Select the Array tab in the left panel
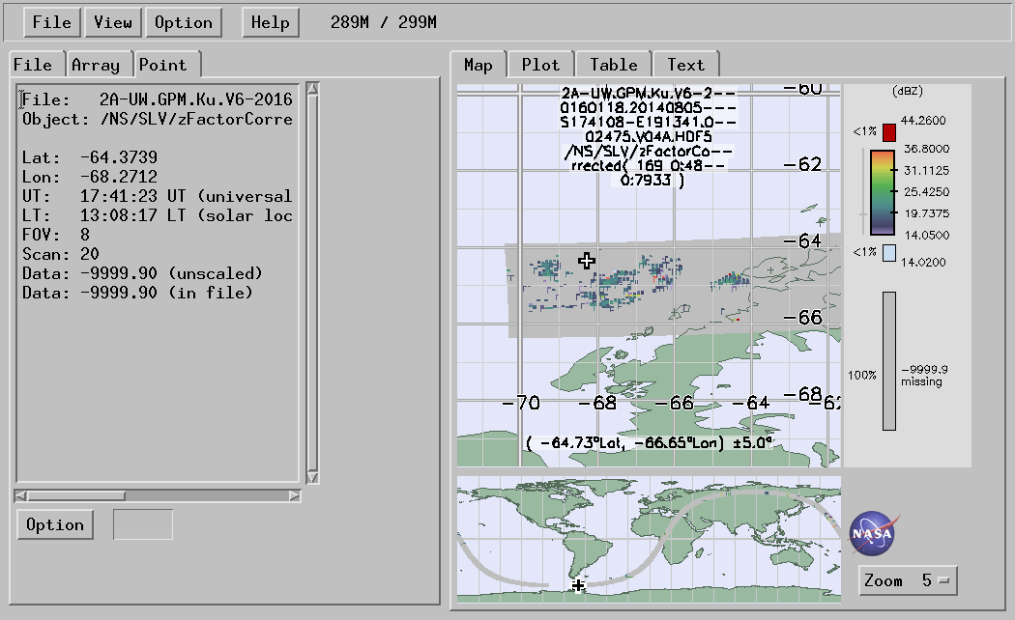This screenshot has width=1015, height=620. coord(96,65)
